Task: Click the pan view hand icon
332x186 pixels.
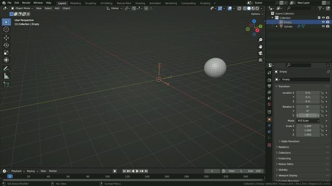Action: point(260,47)
